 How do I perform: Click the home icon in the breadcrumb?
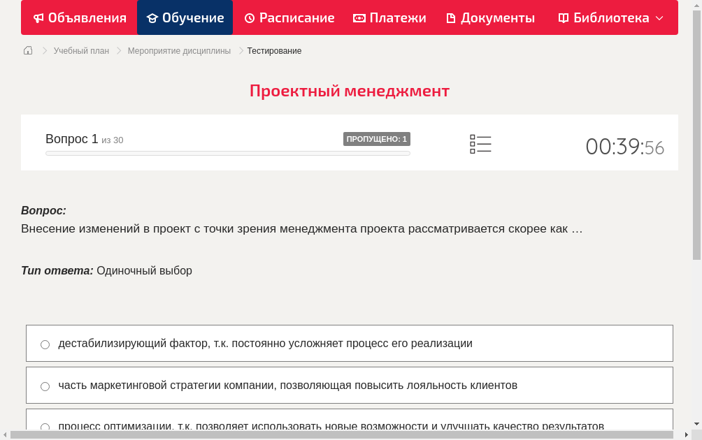(27, 50)
